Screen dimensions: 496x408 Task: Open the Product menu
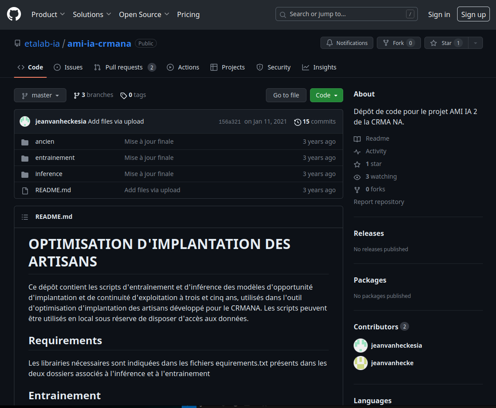click(x=48, y=14)
